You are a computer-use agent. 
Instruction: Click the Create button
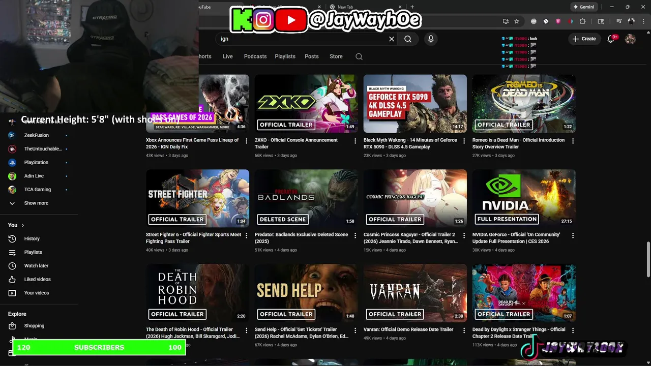(x=584, y=39)
